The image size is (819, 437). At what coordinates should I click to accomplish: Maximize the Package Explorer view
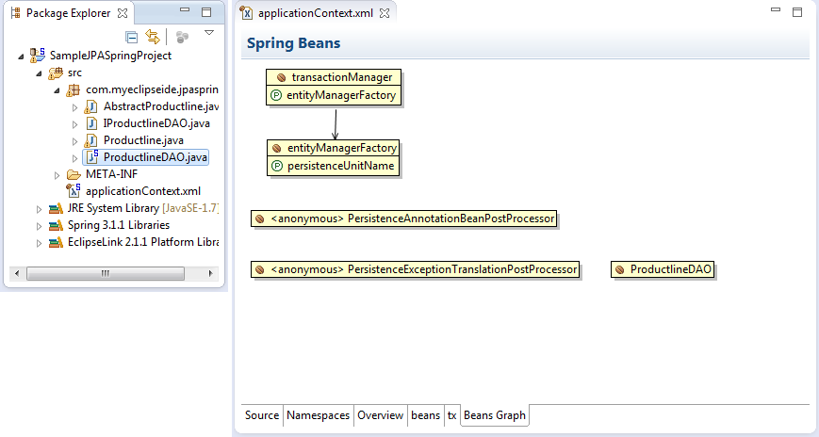[x=206, y=12]
